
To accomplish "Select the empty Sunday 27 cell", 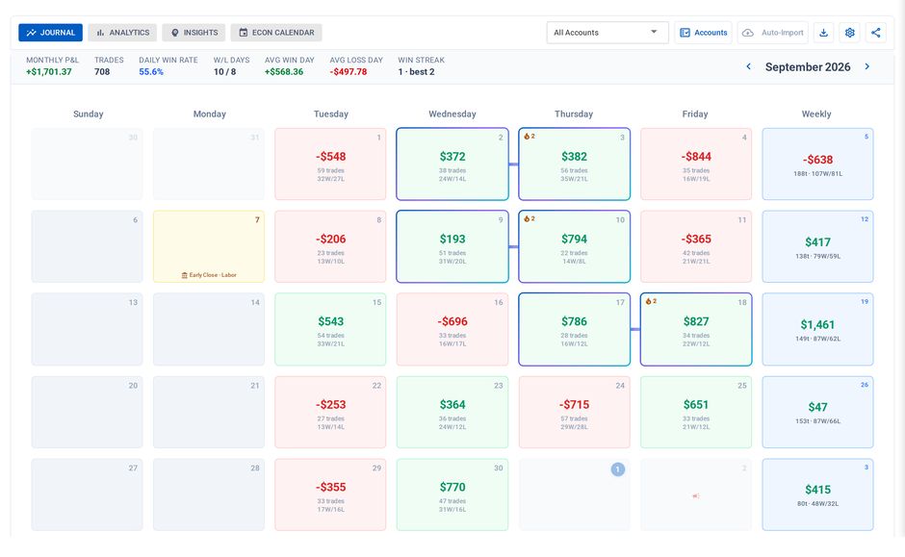I will click(88, 494).
